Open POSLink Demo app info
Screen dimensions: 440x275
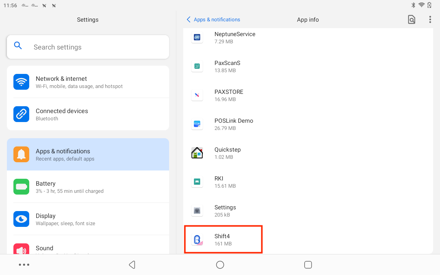point(308,124)
